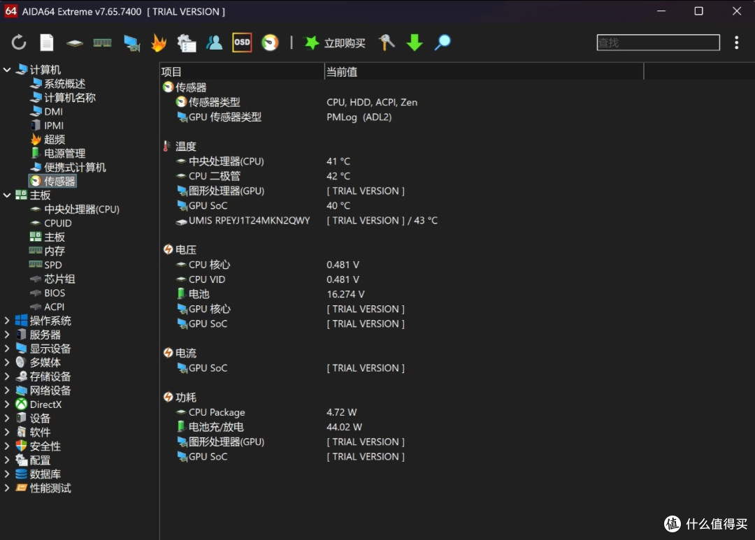Click the 41 °C CPU temperature value

(338, 161)
